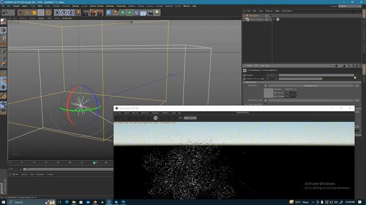Collapse the Absorption texture expander
The height and width of the screenshot is (205, 366).
pos(245,85)
